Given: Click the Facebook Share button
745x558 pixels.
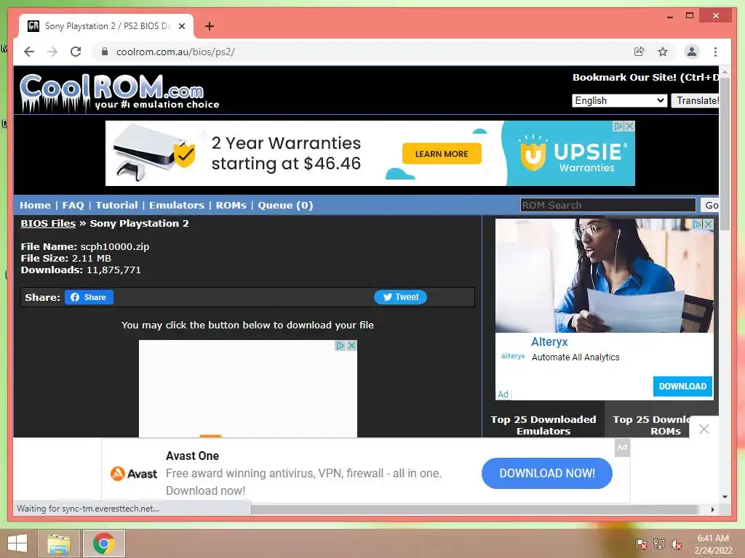Looking at the screenshot, I should point(89,297).
